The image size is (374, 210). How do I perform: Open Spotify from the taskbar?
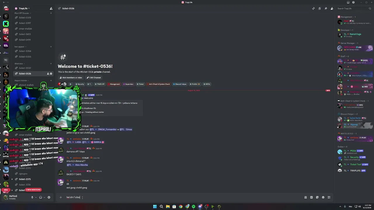coord(193,206)
